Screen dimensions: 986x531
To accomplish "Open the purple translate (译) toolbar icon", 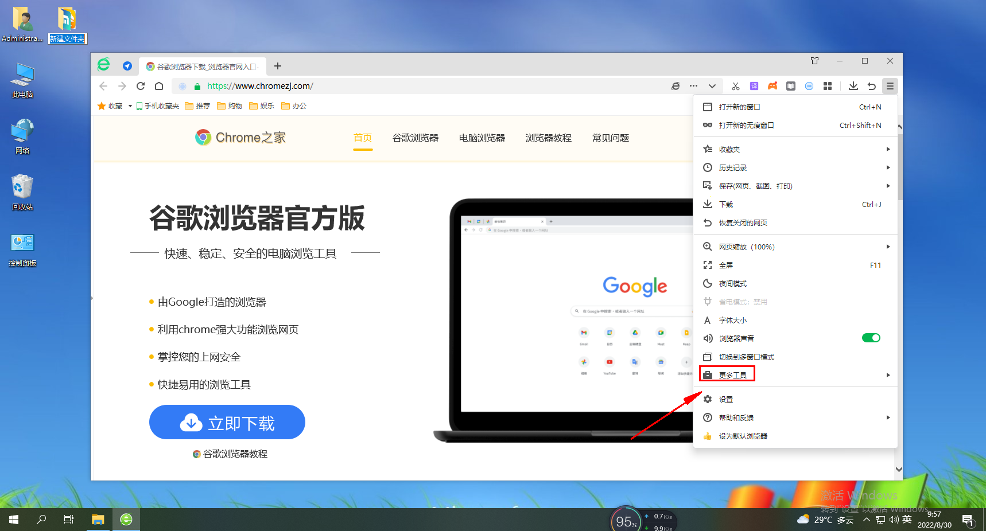I will click(x=754, y=86).
